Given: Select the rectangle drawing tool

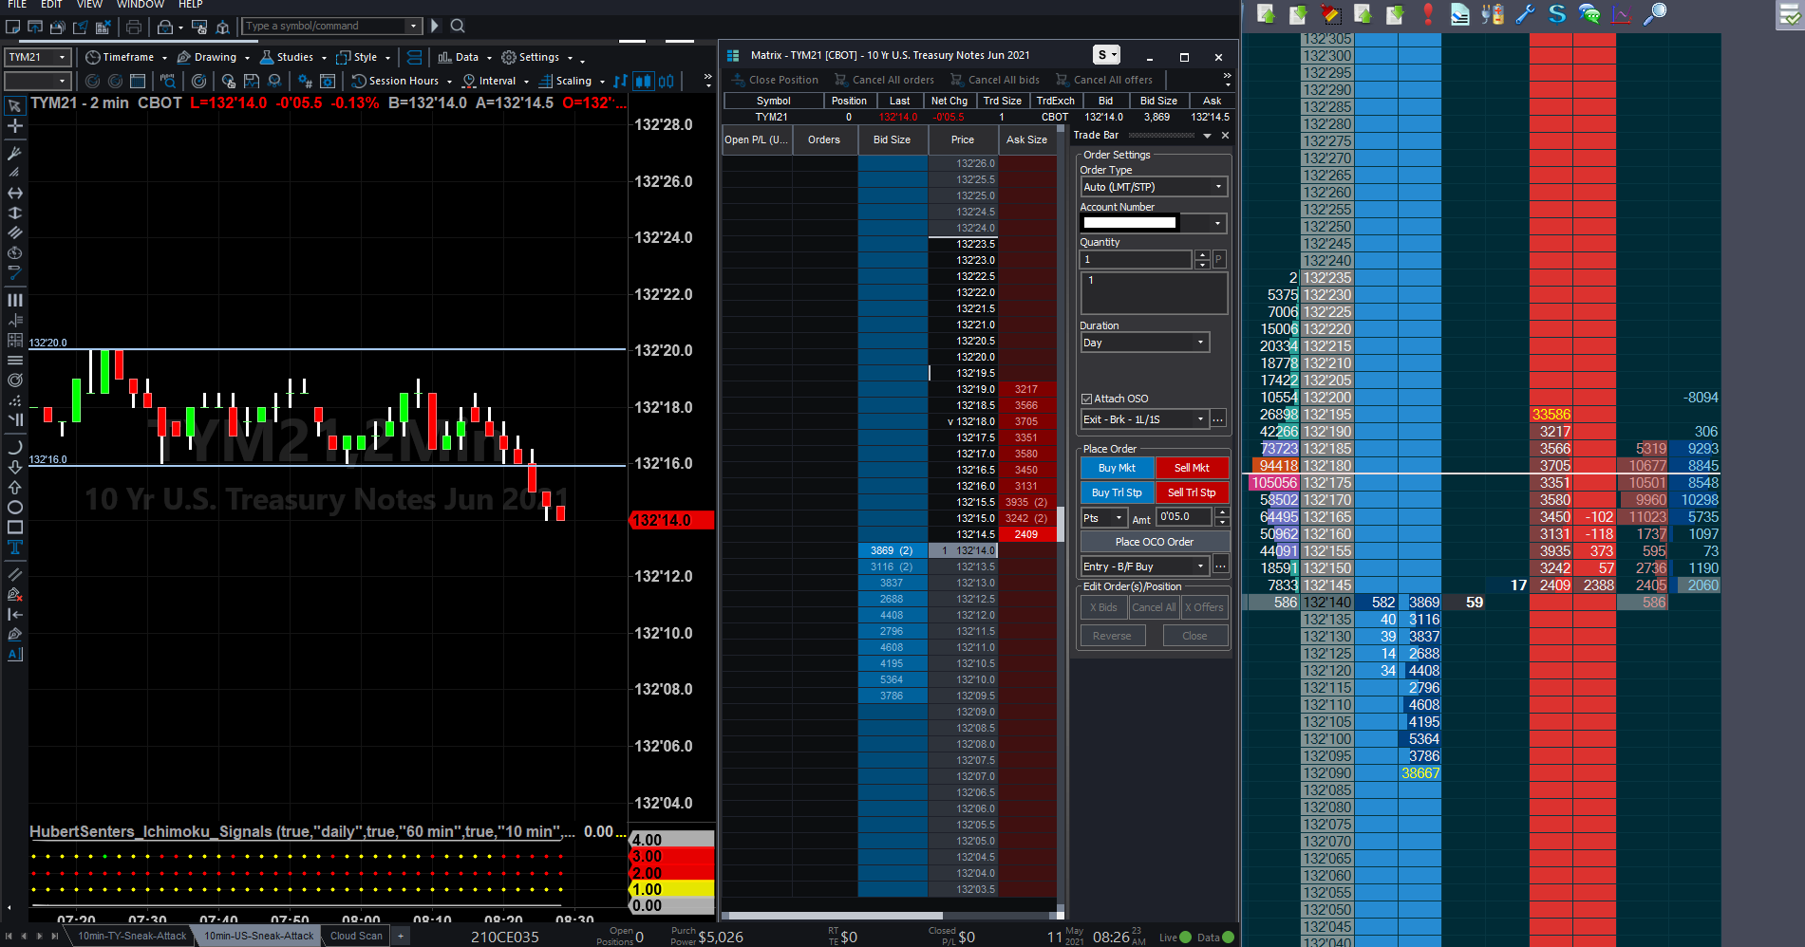Looking at the screenshot, I should pyautogui.click(x=14, y=527).
